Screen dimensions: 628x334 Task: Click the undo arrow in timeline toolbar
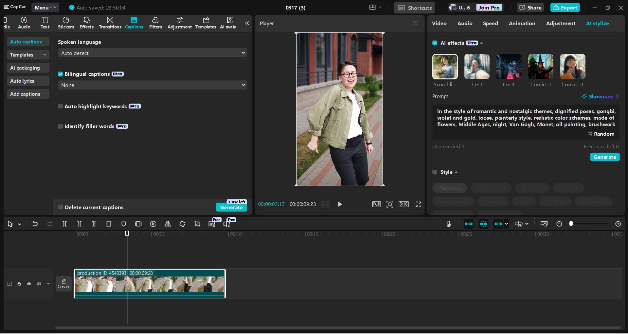(x=35, y=224)
